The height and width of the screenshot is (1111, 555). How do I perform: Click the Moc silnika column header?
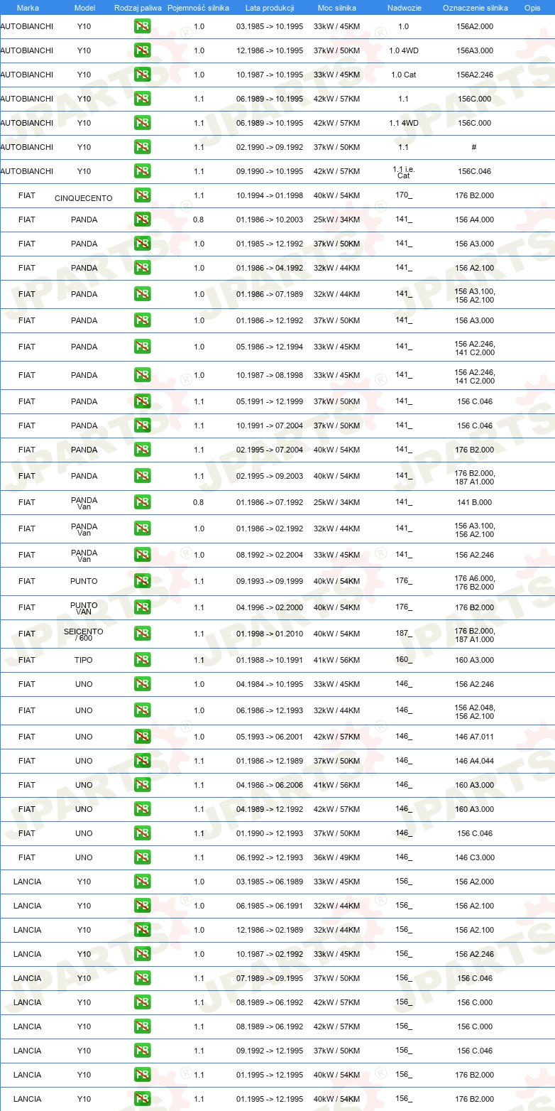point(337,7)
